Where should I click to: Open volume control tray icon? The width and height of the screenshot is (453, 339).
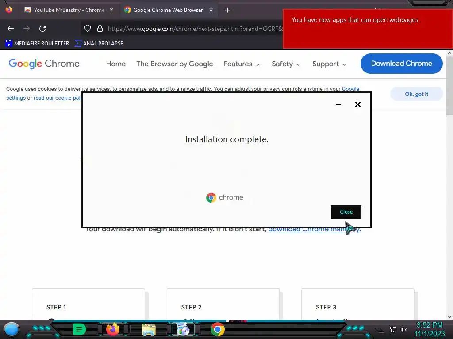click(403, 329)
